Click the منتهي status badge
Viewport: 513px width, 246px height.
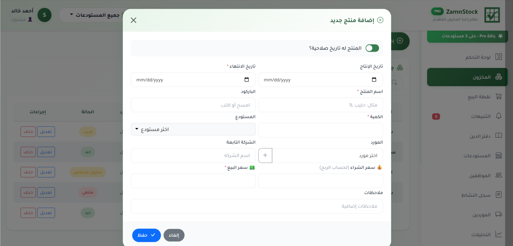tap(88, 192)
